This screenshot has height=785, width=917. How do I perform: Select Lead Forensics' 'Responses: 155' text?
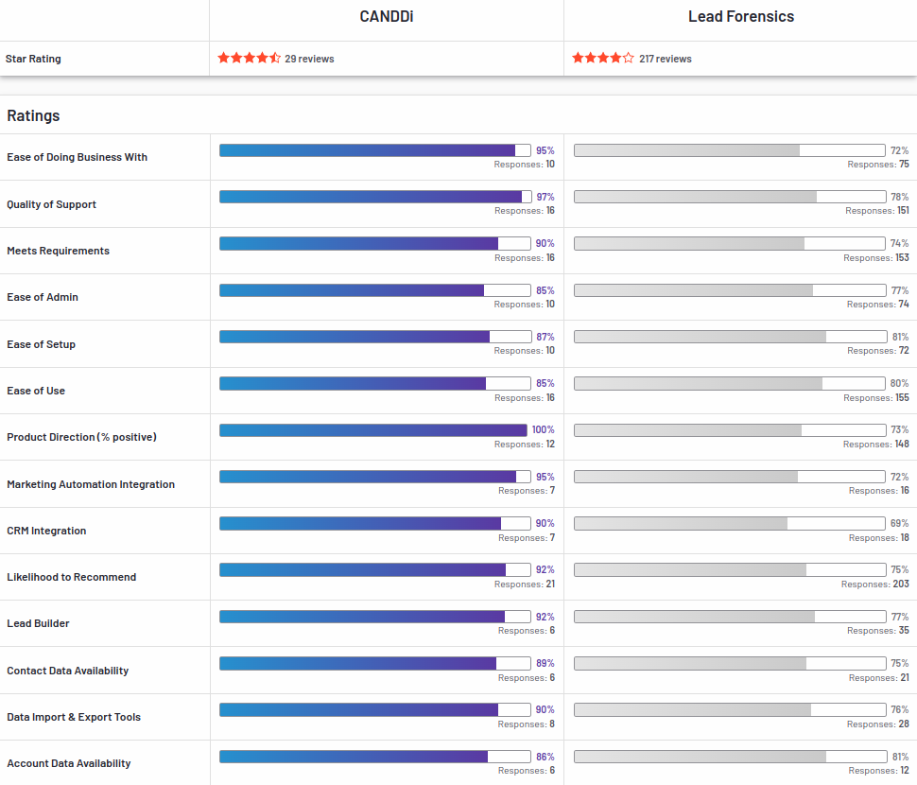[x=876, y=397]
